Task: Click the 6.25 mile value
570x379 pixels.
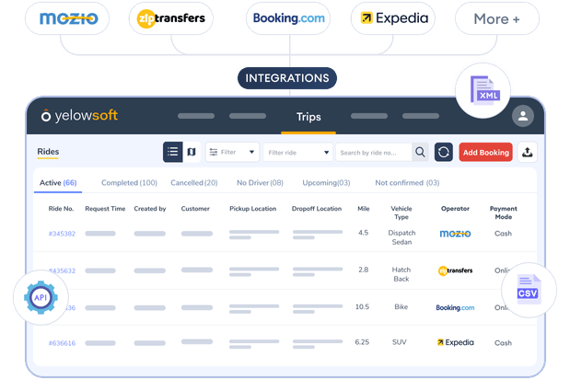Action: (x=362, y=342)
